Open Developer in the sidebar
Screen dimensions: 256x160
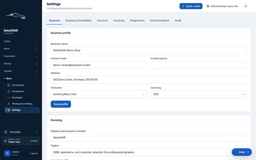[x=23, y=97]
